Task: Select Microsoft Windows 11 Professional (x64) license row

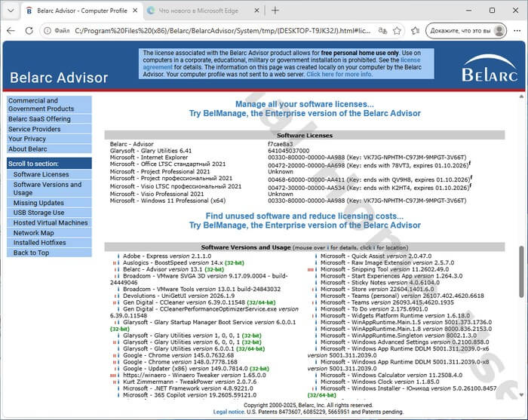Action: point(305,201)
